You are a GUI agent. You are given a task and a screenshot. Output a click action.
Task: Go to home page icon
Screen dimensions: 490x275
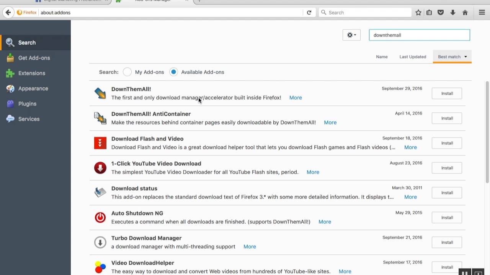click(x=465, y=13)
